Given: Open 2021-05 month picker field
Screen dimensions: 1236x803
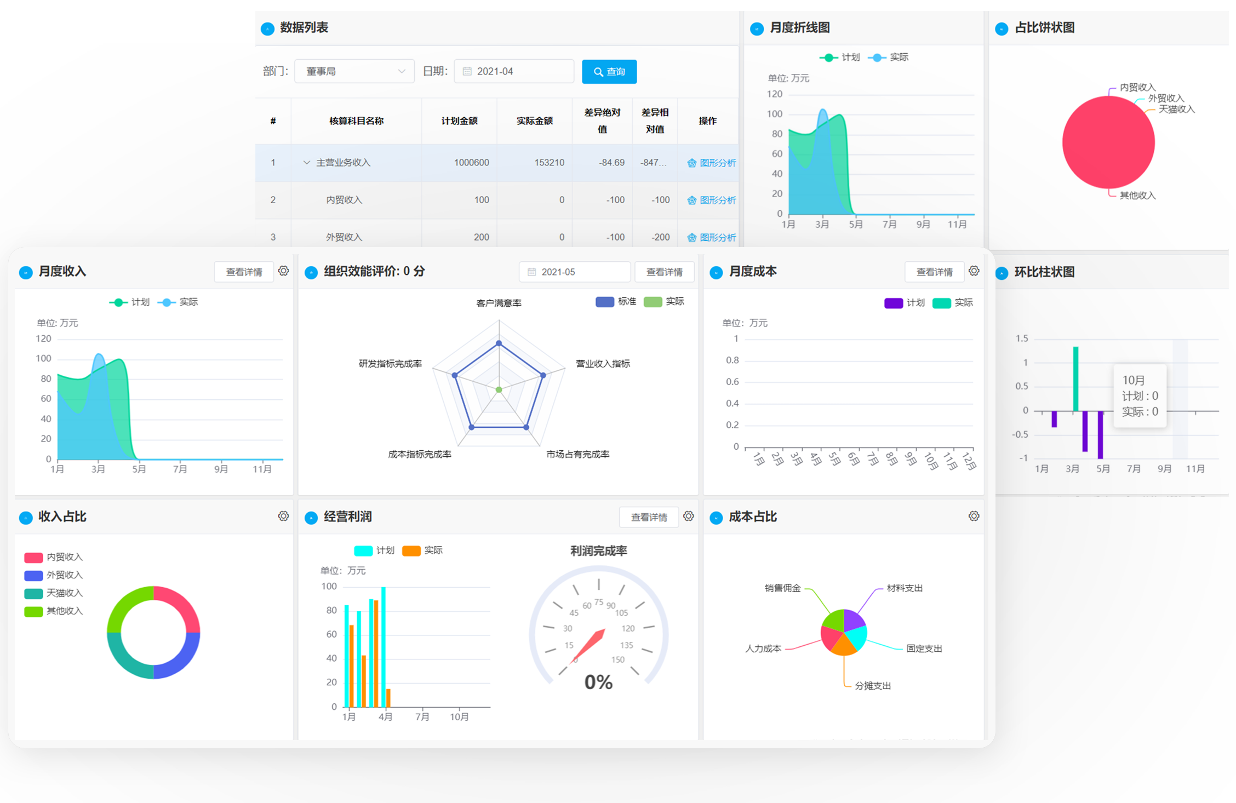Looking at the screenshot, I should 575,272.
